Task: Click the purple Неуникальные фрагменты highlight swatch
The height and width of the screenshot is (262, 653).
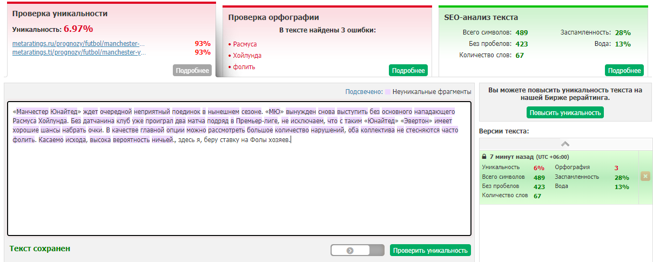Action: pos(387,92)
